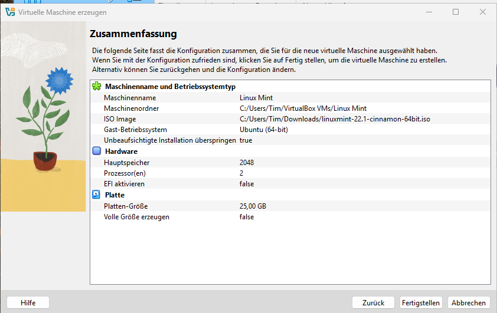Click the Zusammenfassung heading
The image size is (497, 313).
[133, 34]
